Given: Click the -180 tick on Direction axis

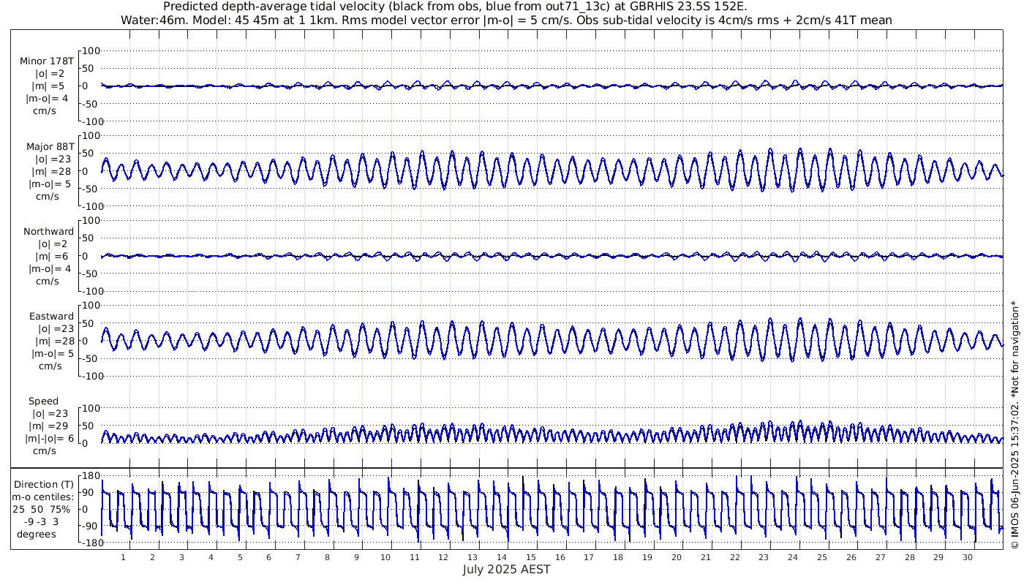Looking at the screenshot, I should [89, 543].
